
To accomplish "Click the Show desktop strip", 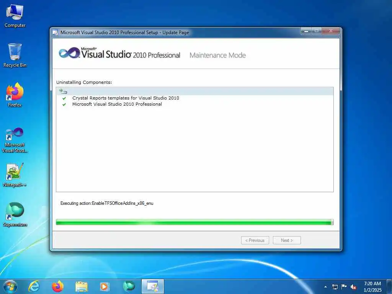I will click(389, 286).
